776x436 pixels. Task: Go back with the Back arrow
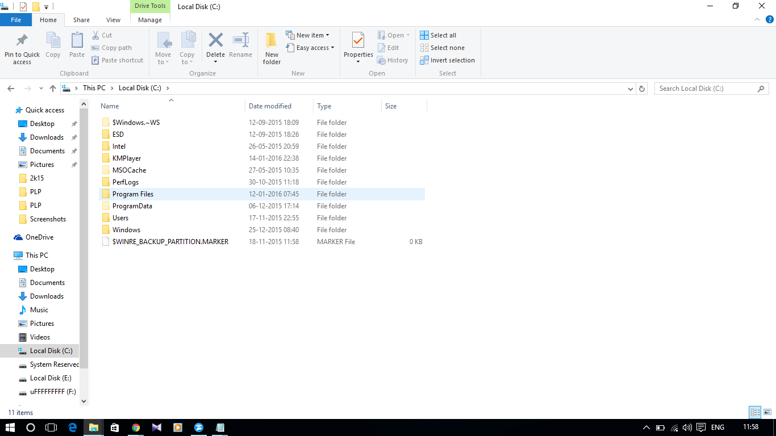click(11, 89)
